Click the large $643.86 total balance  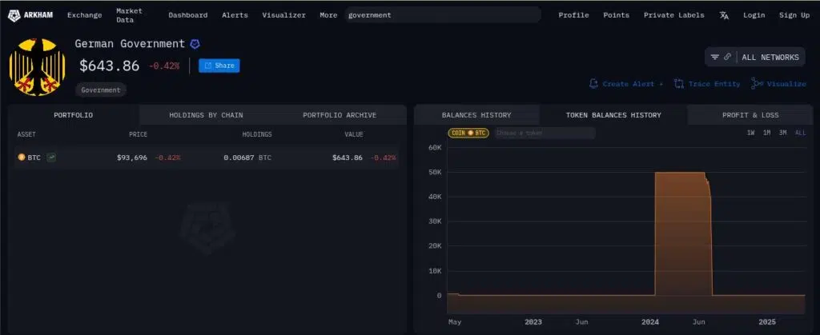pos(109,66)
